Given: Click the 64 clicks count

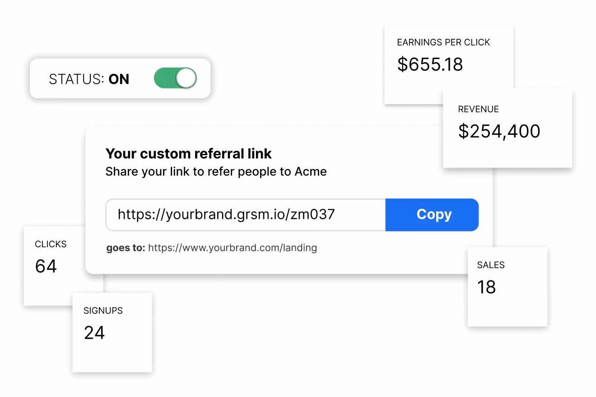Looking at the screenshot, I should pos(46,266).
